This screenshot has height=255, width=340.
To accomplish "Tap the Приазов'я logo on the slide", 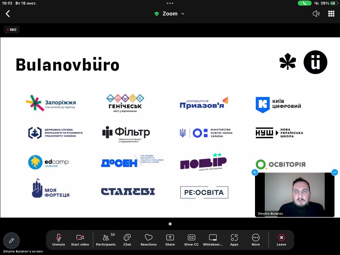I will (x=204, y=103).
